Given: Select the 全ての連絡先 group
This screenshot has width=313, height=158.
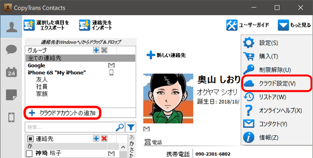Looking at the screenshot, I should [x=80, y=58].
